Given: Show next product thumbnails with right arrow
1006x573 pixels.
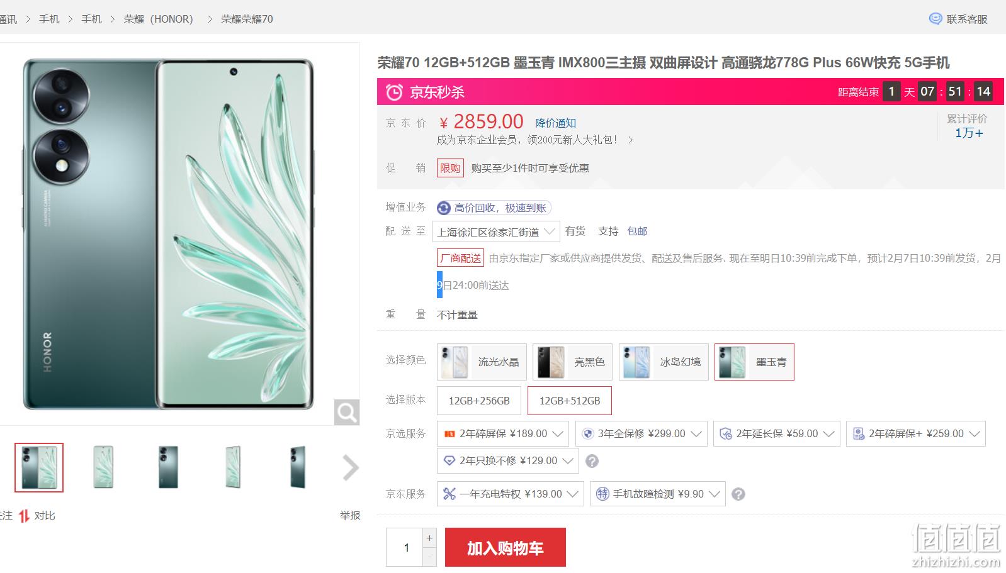Looking at the screenshot, I should pyautogui.click(x=350, y=467).
